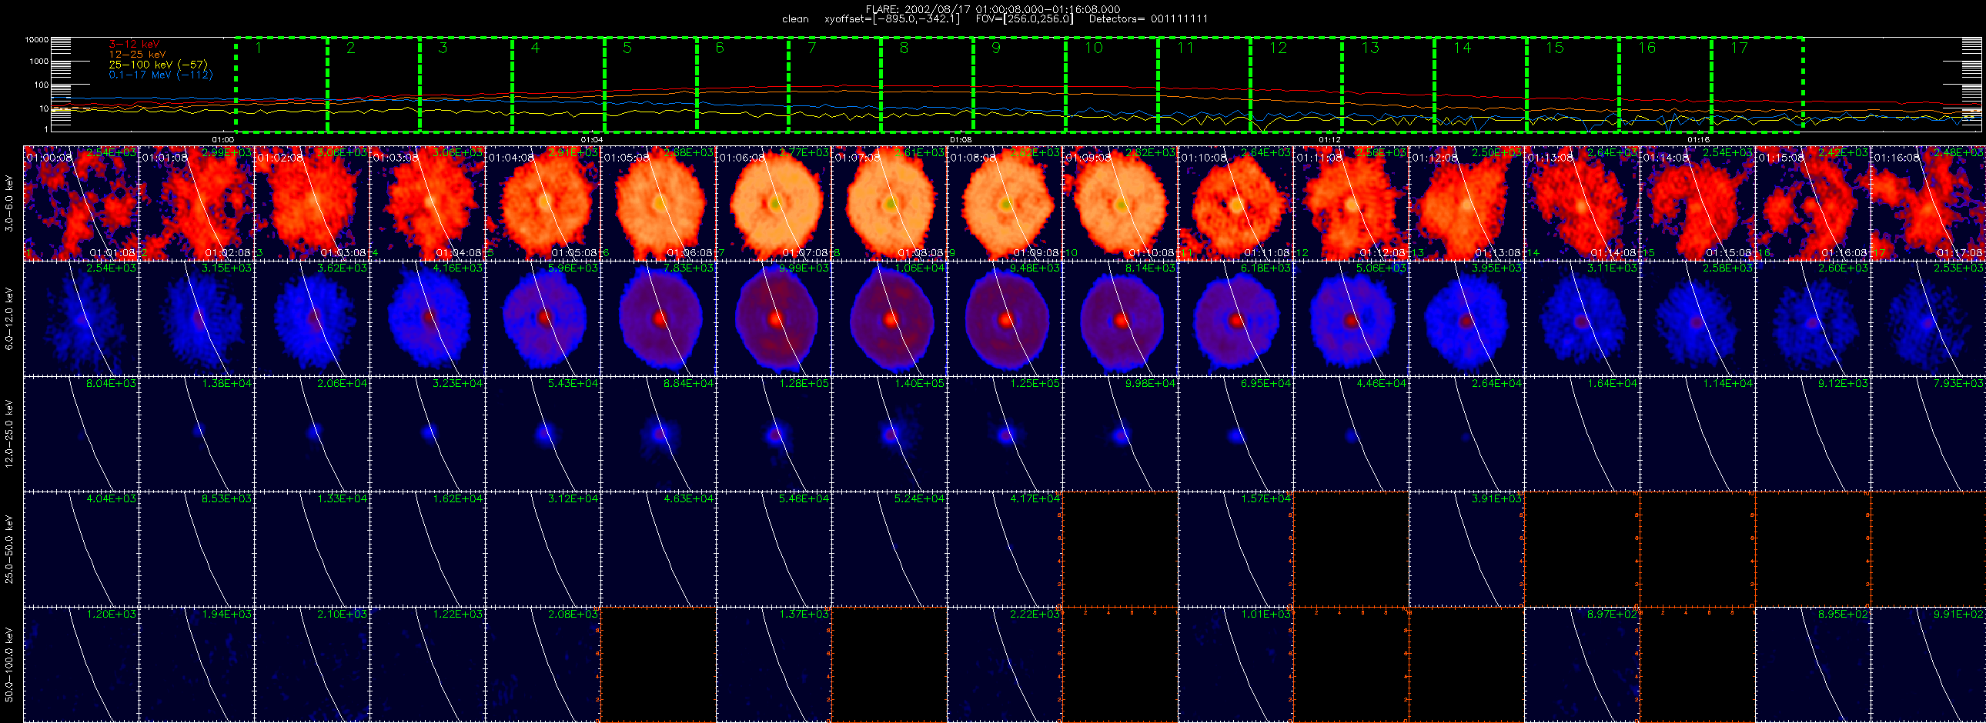Viewport: 1986px width, 723px height.
Task: Open the 25.0-50.0 keV image for interval 2
Action: click(x=196, y=549)
